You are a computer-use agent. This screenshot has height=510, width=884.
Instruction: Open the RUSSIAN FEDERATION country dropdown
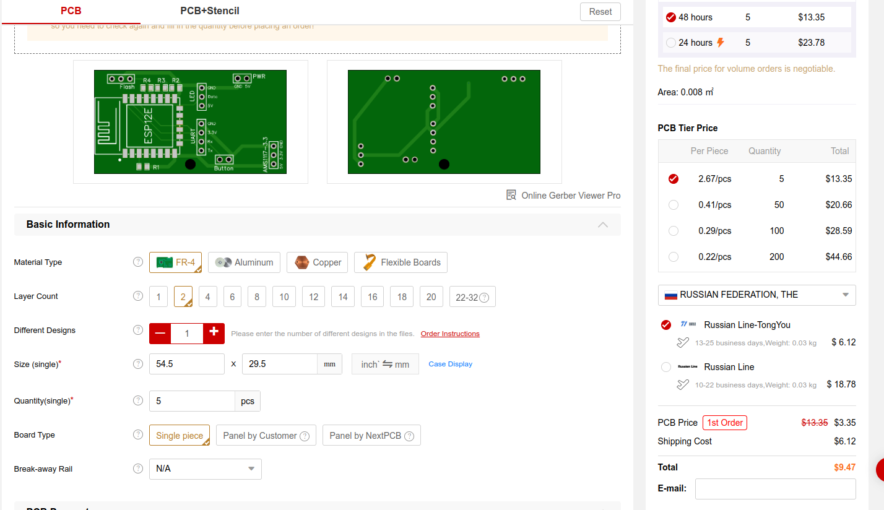(x=756, y=295)
